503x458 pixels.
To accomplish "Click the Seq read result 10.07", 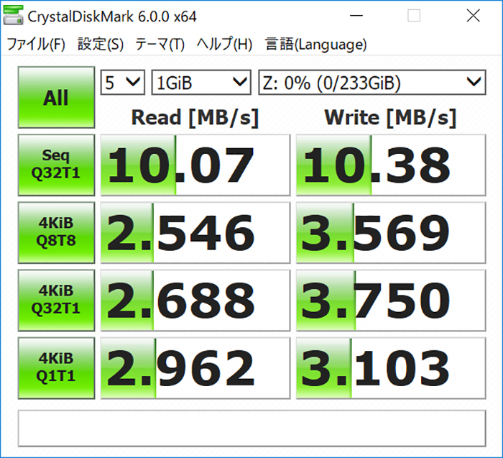I will pyautogui.click(x=195, y=165).
